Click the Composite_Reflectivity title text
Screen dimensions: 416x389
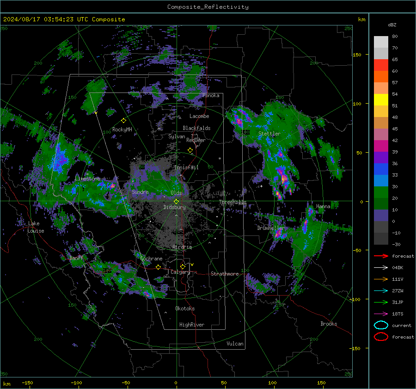(x=208, y=7)
